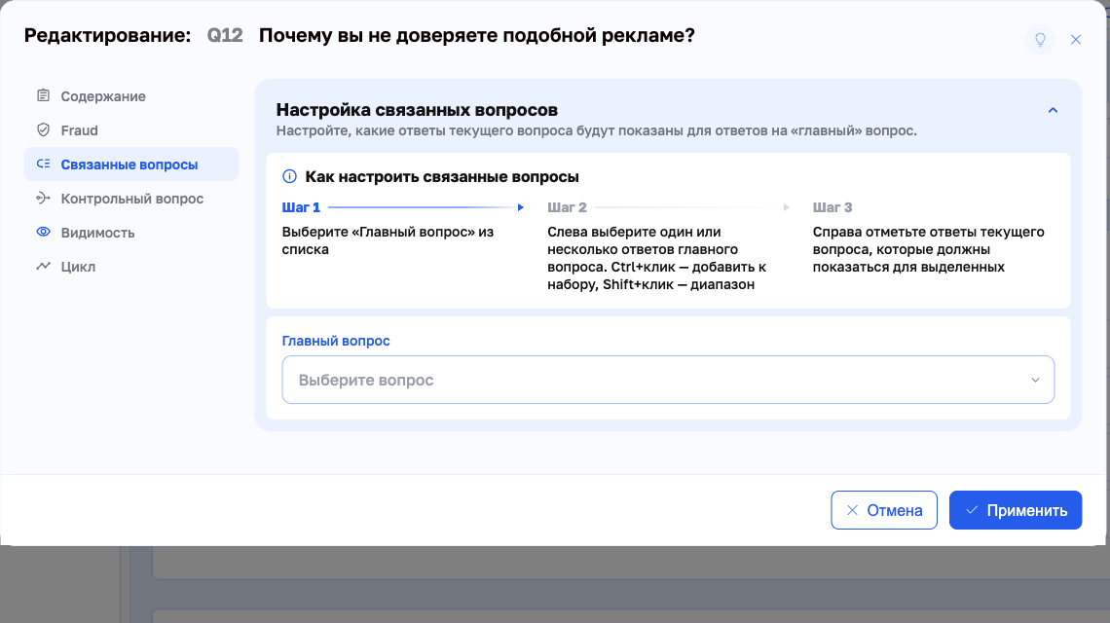Click the Цикл trend line icon
This screenshot has width=1110, height=623.
[43, 266]
